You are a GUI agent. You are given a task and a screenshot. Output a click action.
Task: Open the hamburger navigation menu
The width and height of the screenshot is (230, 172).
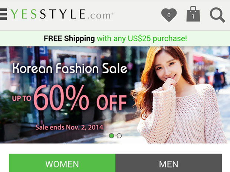click(x=3, y=14)
